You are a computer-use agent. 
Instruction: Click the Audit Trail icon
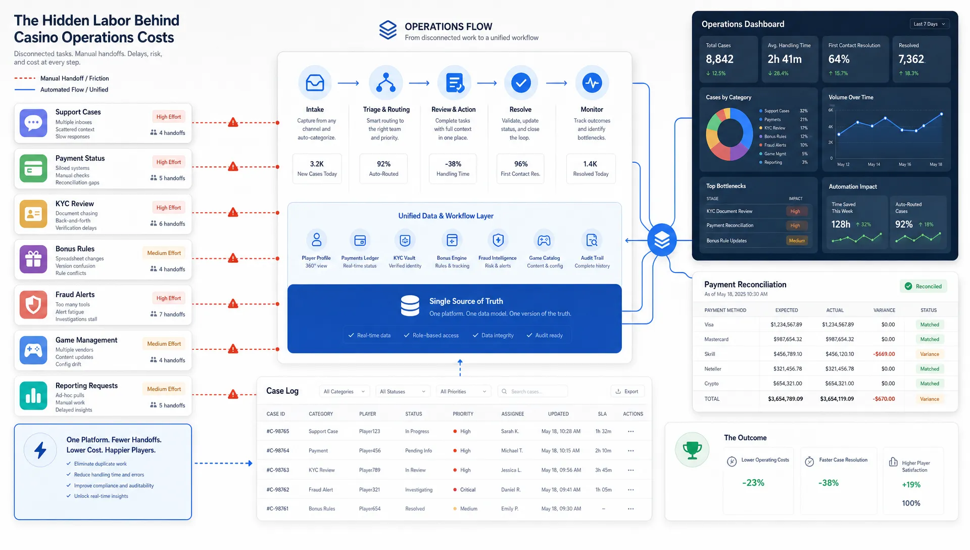592,240
